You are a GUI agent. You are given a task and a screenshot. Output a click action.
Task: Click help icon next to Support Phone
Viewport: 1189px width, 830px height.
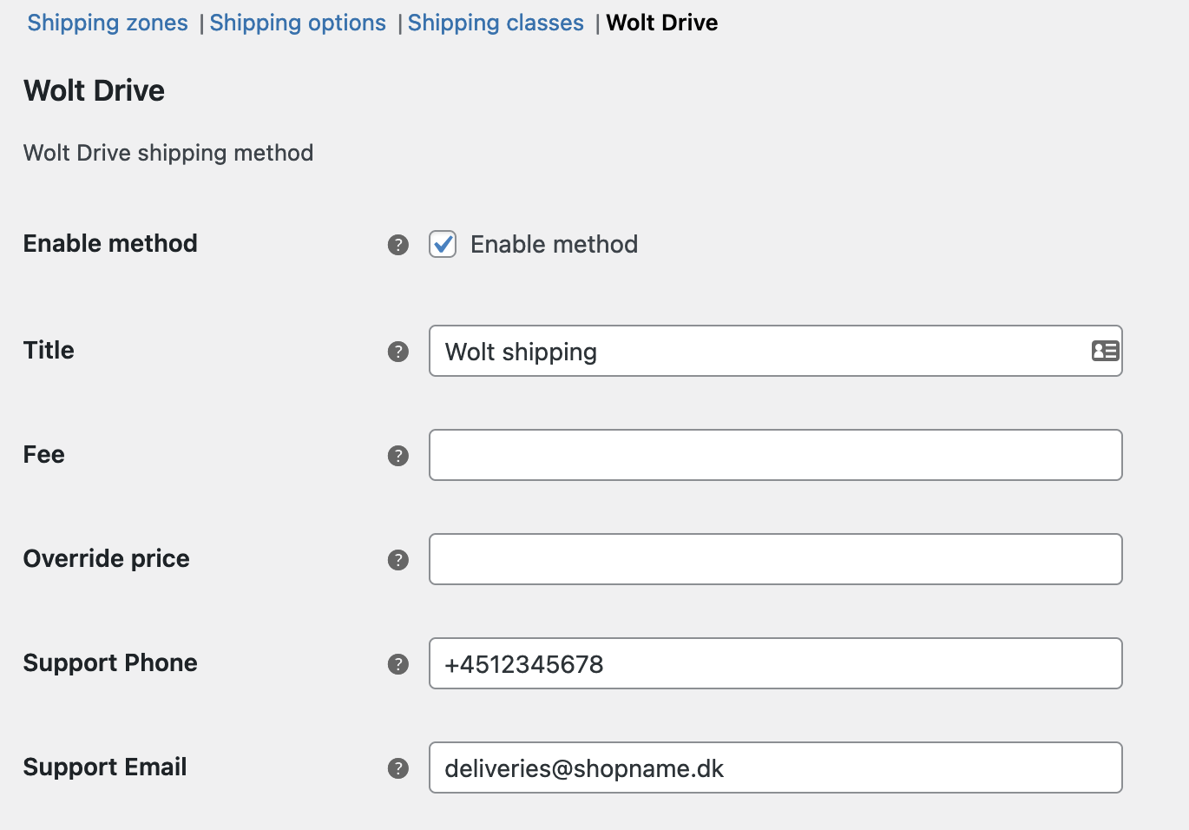398,664
